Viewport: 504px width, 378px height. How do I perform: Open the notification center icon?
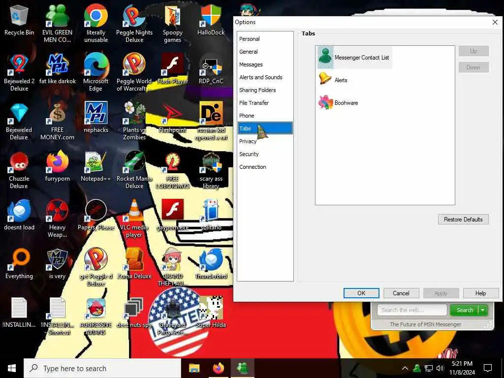[488, 368]
